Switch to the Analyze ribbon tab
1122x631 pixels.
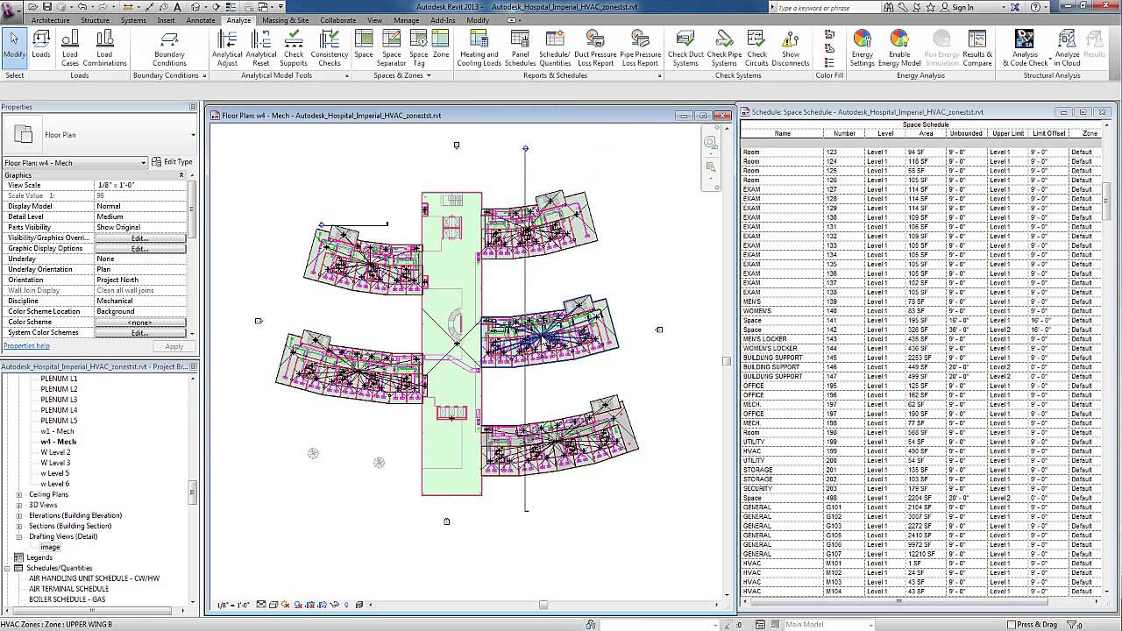(238, 19)
